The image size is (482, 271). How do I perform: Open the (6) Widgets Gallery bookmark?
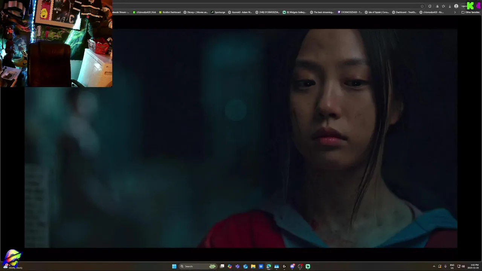[294, 12]
